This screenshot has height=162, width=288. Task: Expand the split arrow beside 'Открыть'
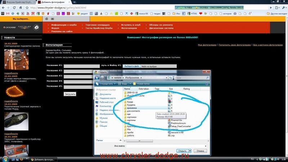tap(190, 151)
